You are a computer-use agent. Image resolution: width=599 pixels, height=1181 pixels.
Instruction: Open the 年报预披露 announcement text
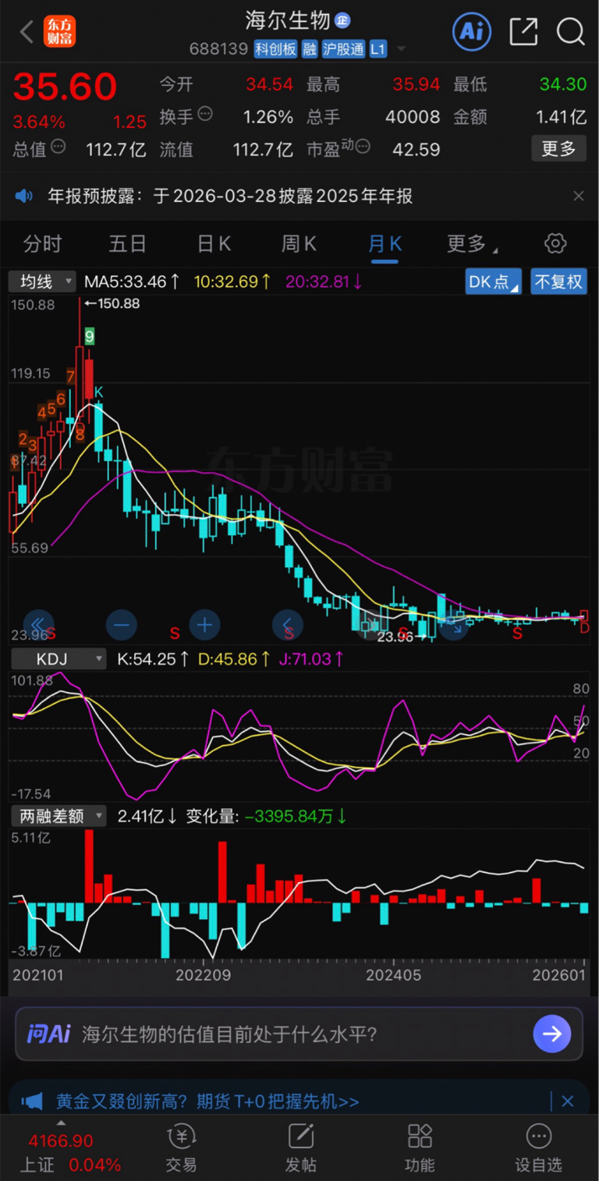tap(230, 196)
